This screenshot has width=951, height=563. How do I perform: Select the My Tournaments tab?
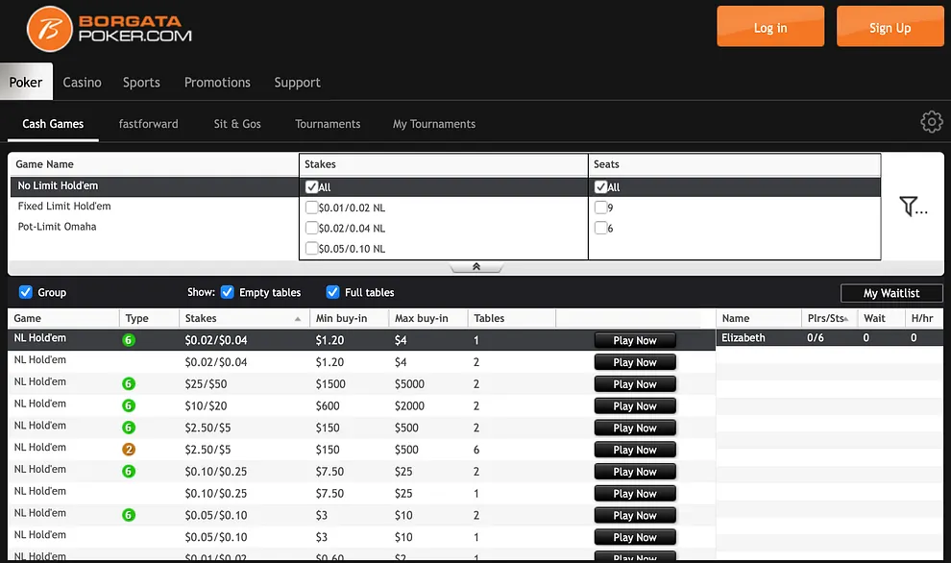tap(434, 124)
